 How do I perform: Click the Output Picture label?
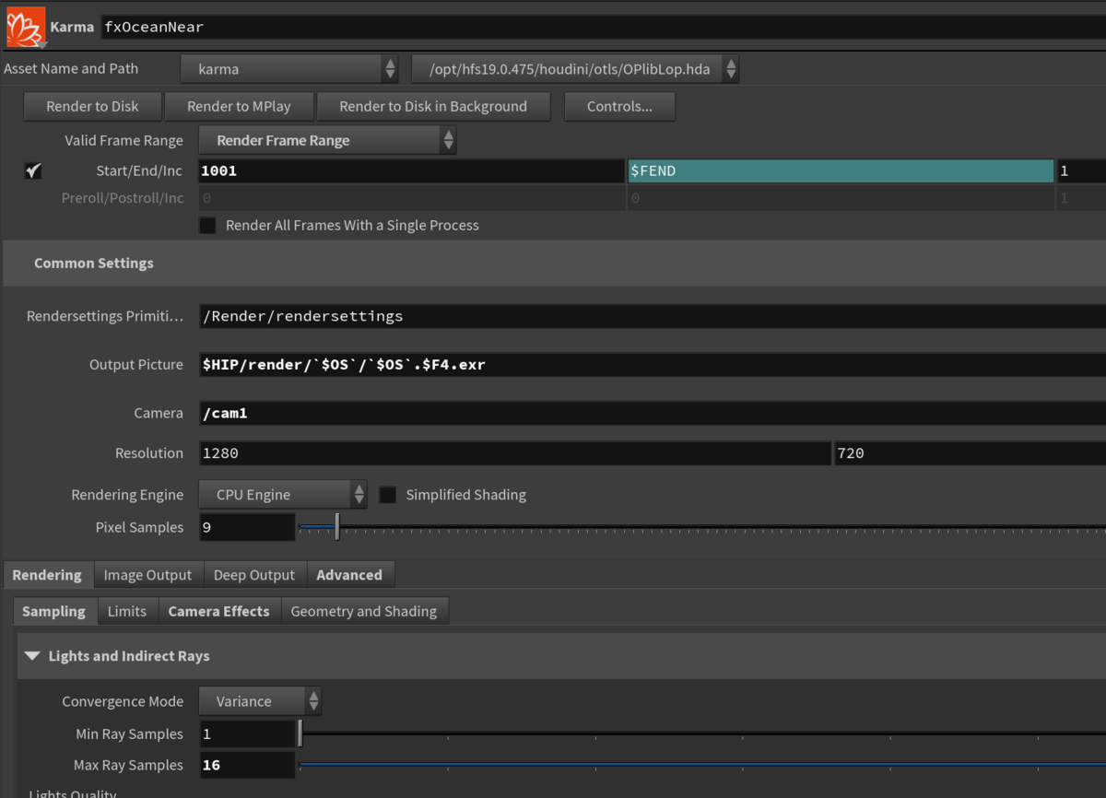(x=136, y=365)
